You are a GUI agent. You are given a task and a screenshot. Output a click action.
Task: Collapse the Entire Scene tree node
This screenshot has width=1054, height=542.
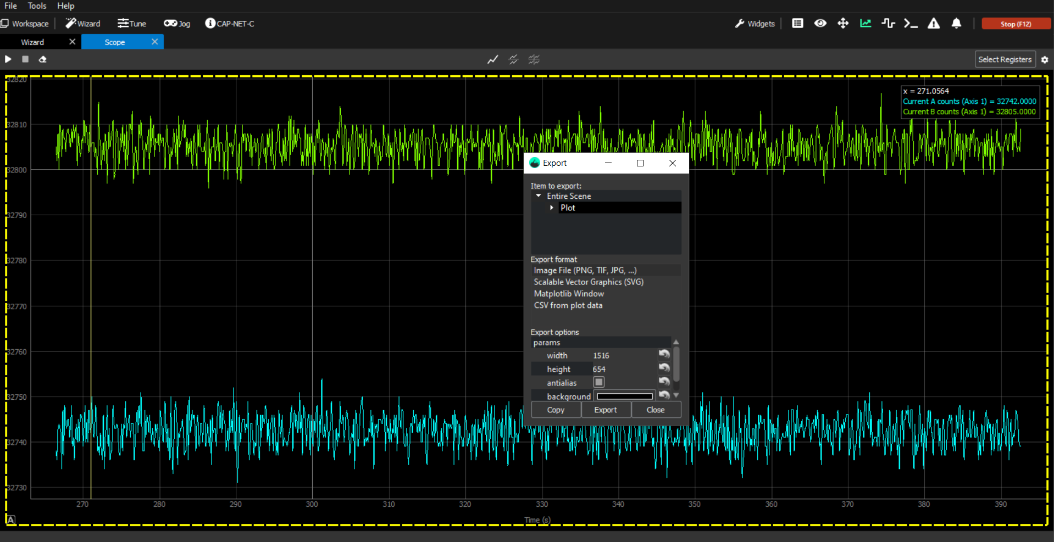pos(539,196)
